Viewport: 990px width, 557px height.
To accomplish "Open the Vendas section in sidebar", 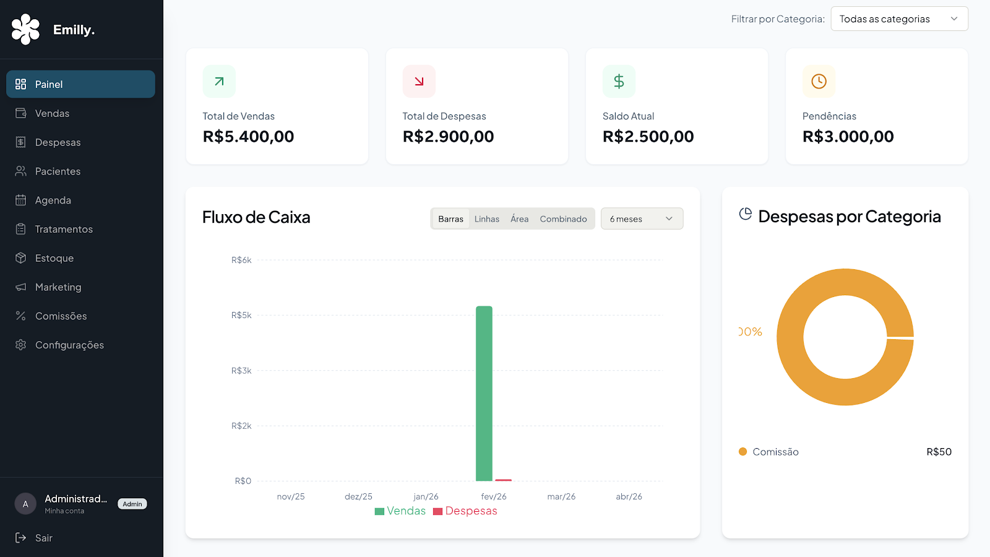I will click(53, 113).
